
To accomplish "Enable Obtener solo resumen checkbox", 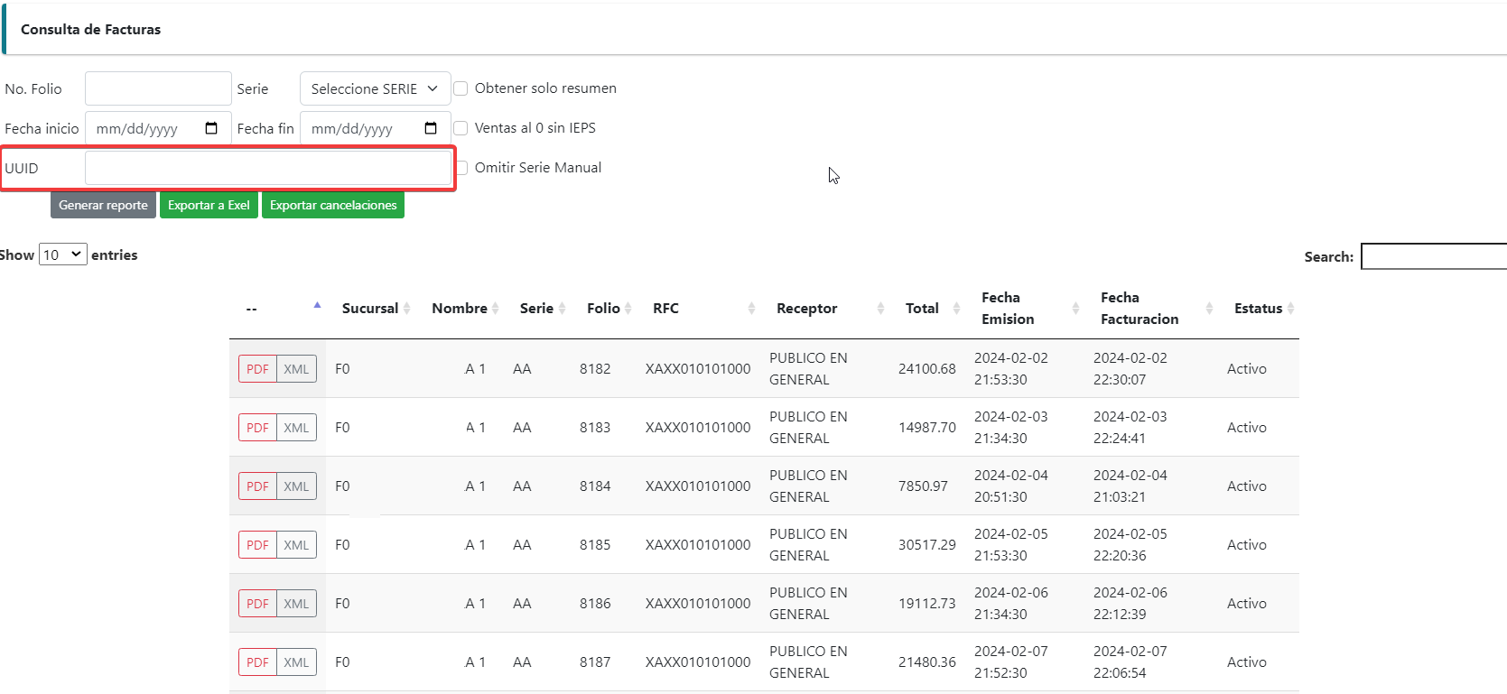I will [460, 88].
